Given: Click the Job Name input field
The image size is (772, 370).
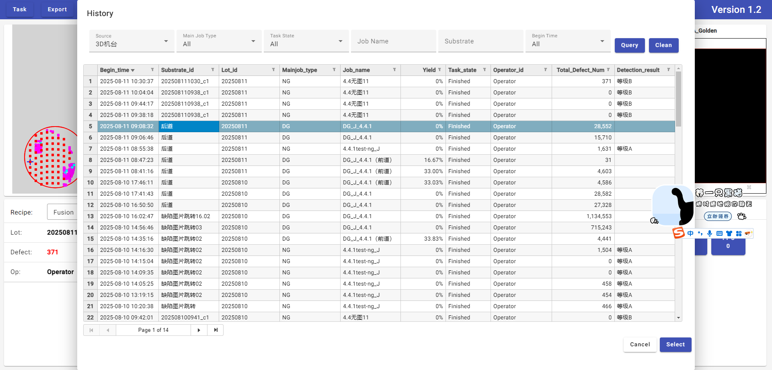Looking at the screenshot, I should (x=393, y=41).
